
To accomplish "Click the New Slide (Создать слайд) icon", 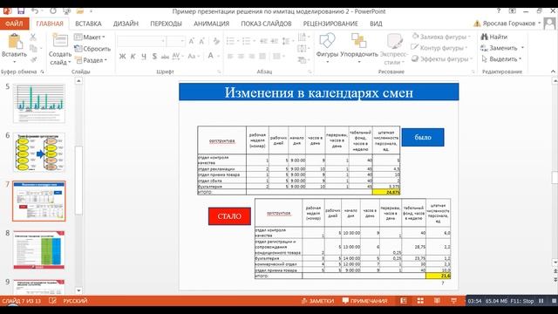I will [x=60, y=41].
